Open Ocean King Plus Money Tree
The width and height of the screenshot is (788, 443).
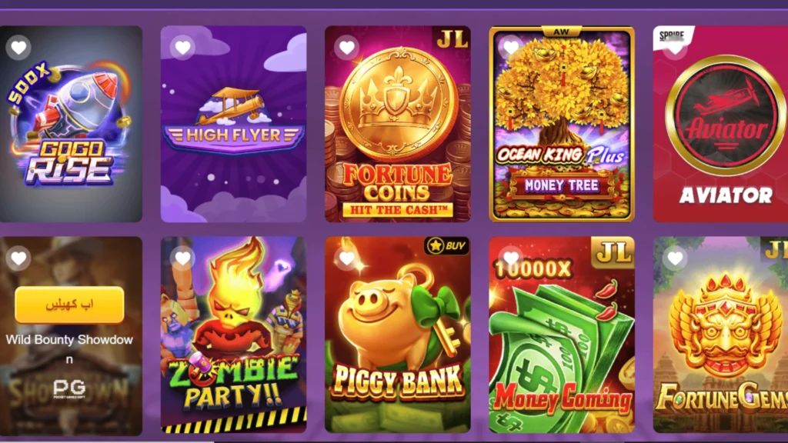[x=562, y=124]
